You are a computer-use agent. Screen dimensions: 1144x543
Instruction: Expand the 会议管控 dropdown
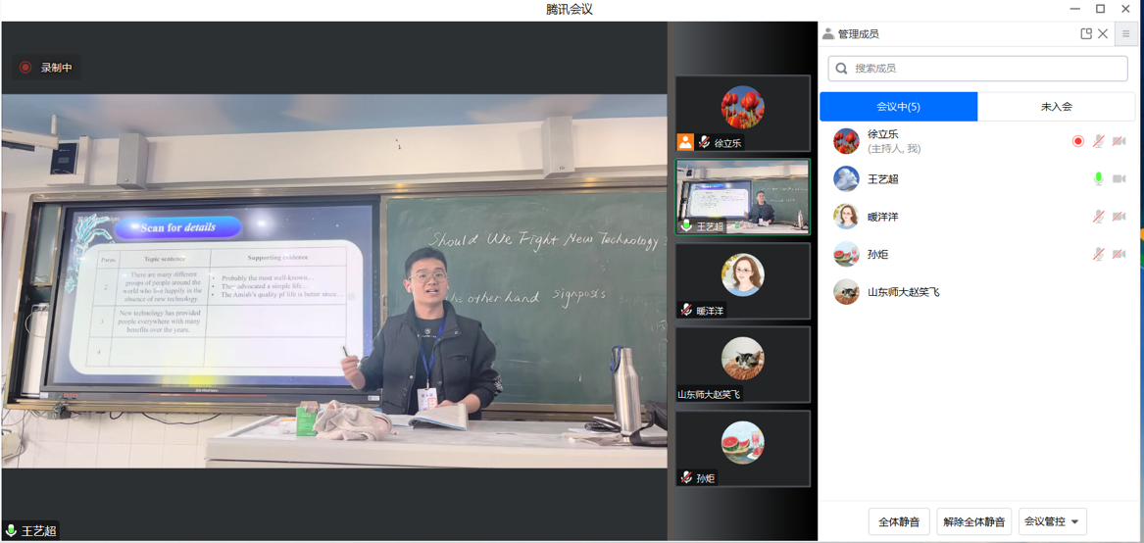1052,521
